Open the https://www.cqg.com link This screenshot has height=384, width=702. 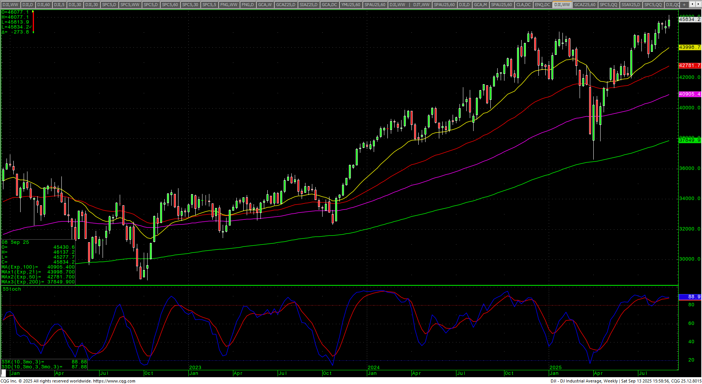pyautogui.click(x=114, y=381)
